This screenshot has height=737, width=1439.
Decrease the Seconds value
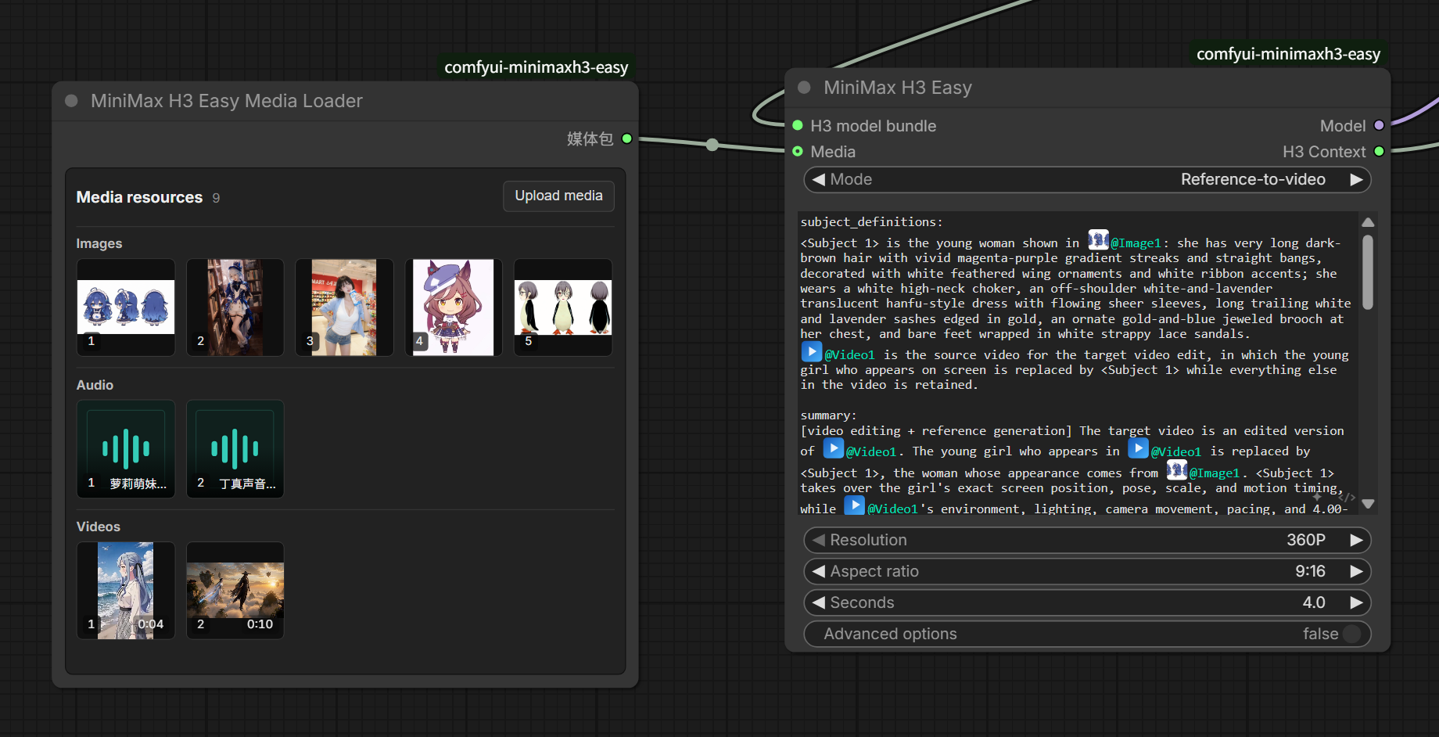pyautogui.click(x=819, y=602)
